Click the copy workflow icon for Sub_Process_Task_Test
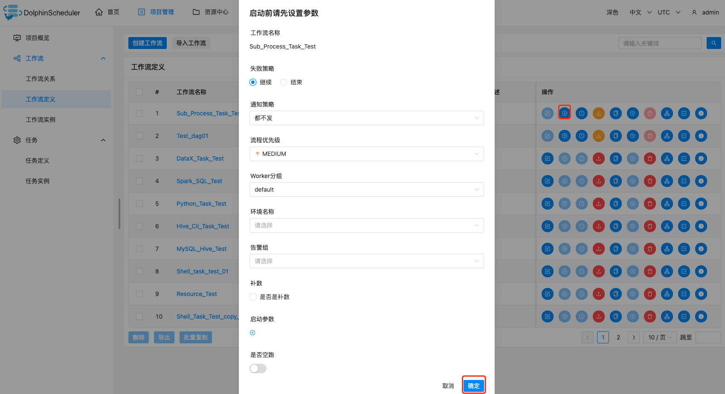 point(616,113)
